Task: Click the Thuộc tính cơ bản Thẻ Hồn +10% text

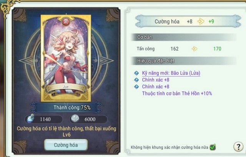Action: coord(177,93)
